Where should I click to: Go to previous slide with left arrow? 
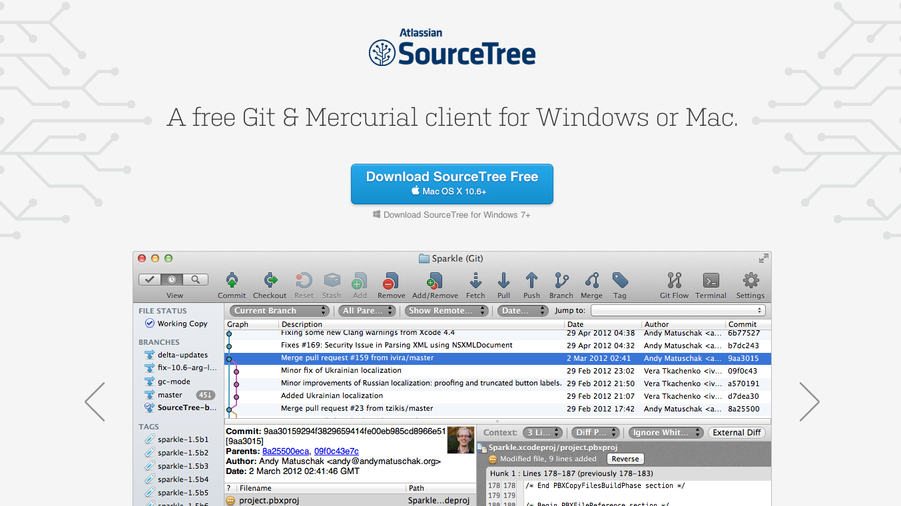(95, 401)
